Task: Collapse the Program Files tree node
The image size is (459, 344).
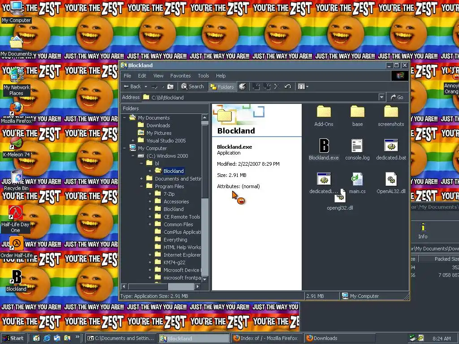Action: 141,186
